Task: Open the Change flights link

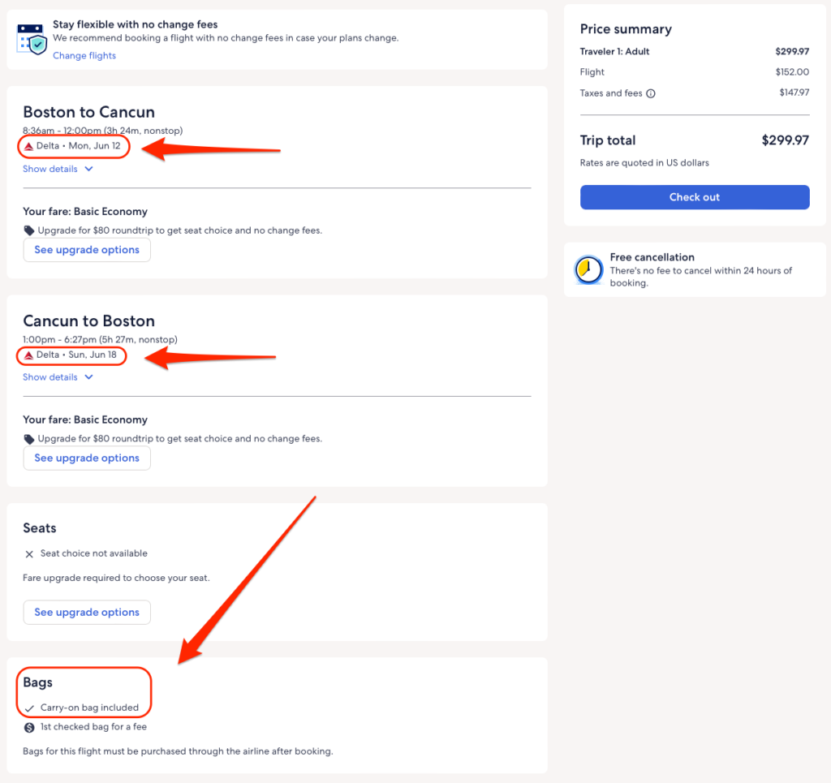Action: [x=84, y=56]
